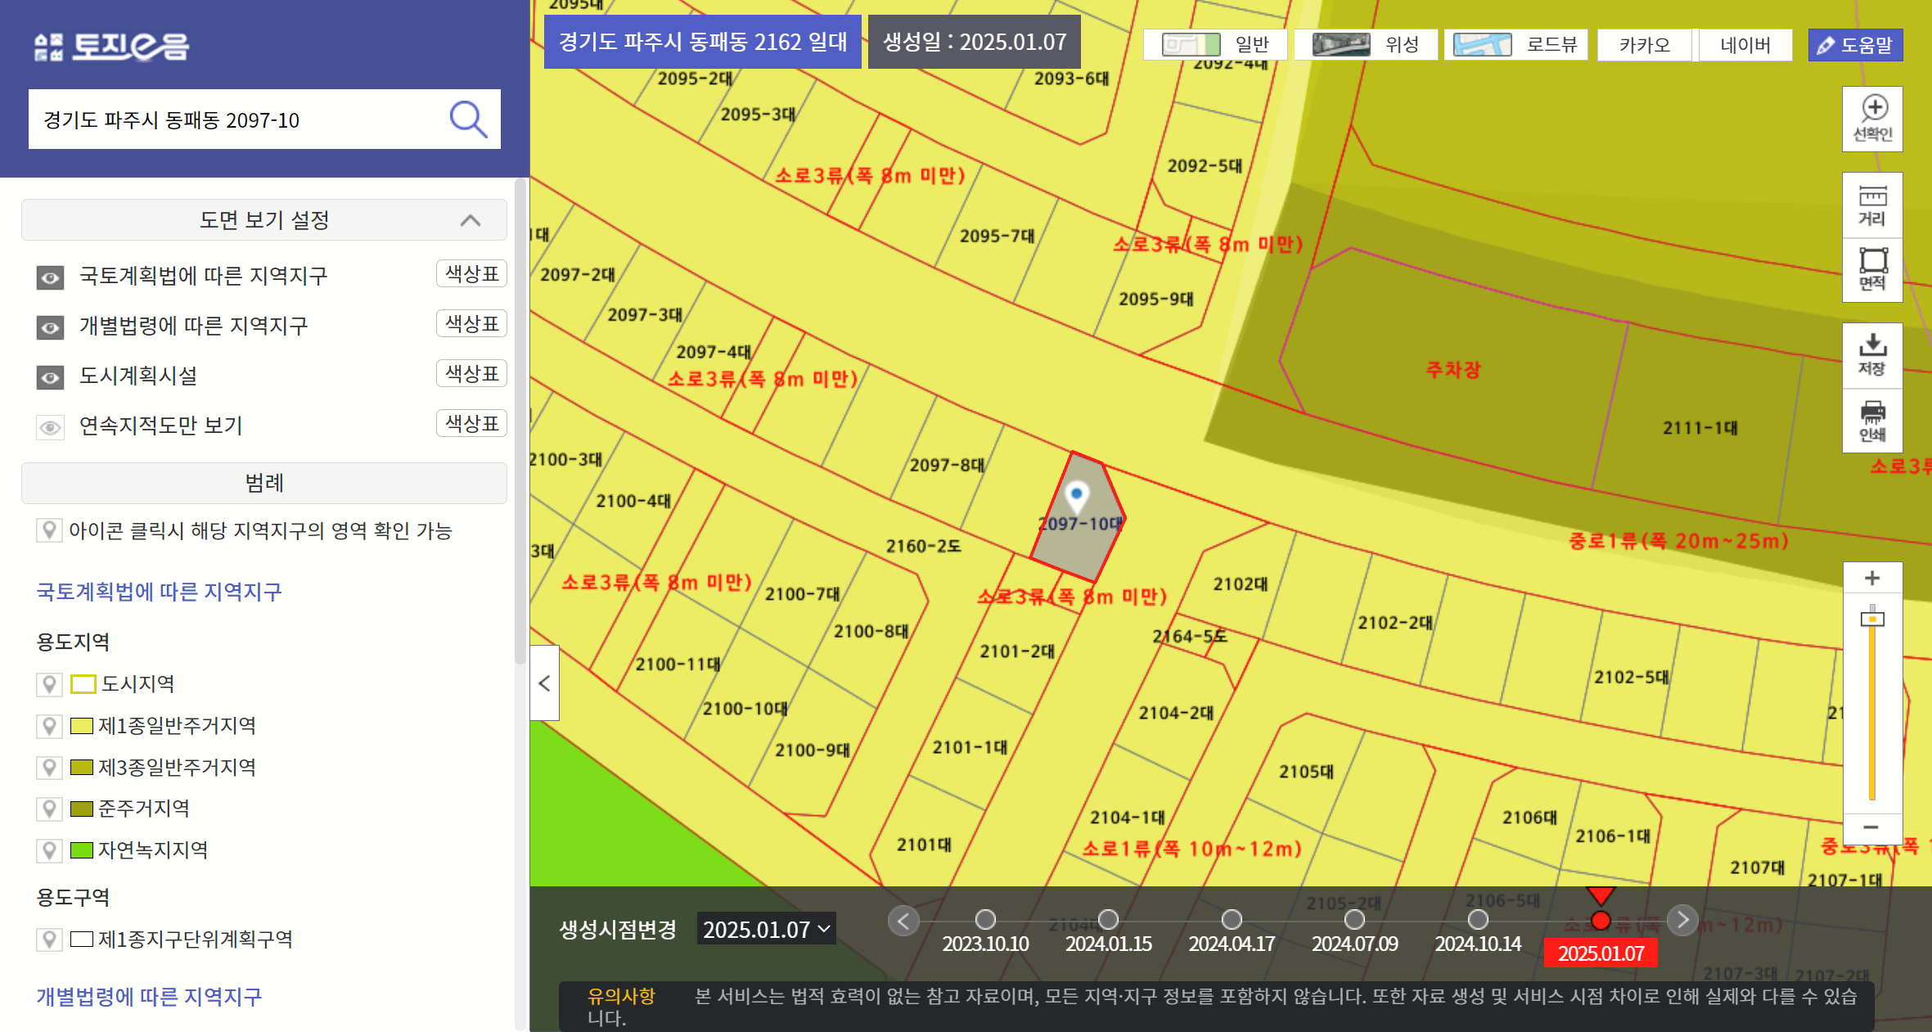Click the print icon (인쇄)
This screenshot has width=1932, height=1032.
pos(1871,421)
